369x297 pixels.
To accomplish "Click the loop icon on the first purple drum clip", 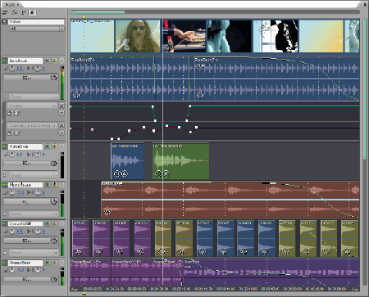I will [79, 251].
